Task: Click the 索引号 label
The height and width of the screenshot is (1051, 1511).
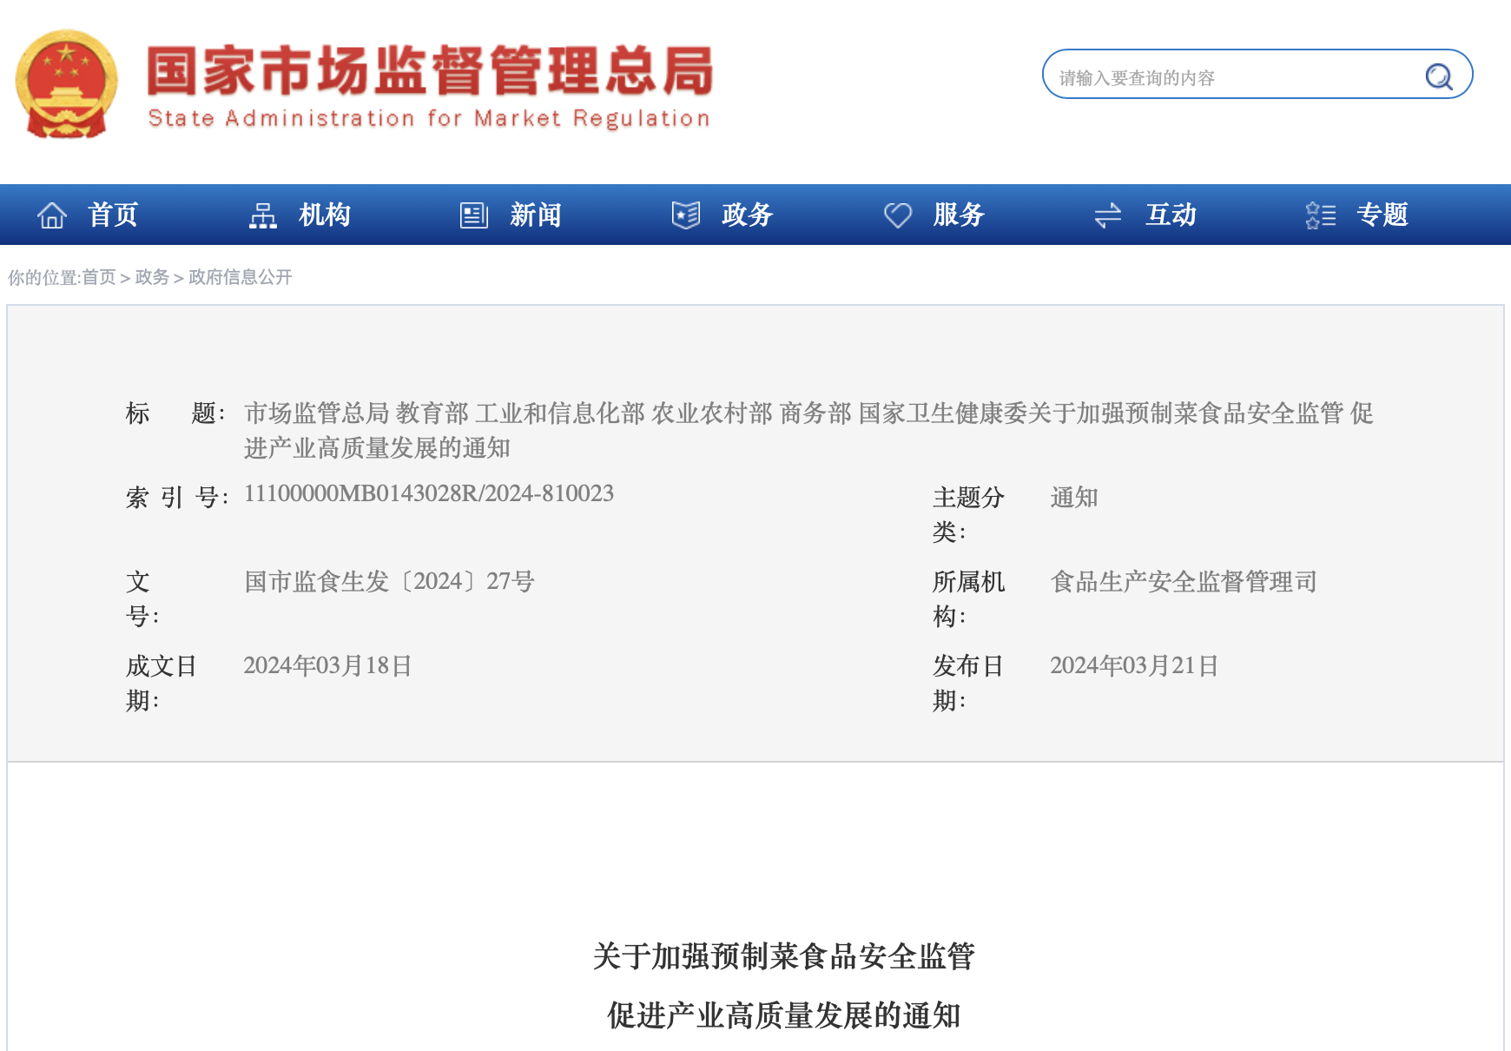Action: (177, 497)
